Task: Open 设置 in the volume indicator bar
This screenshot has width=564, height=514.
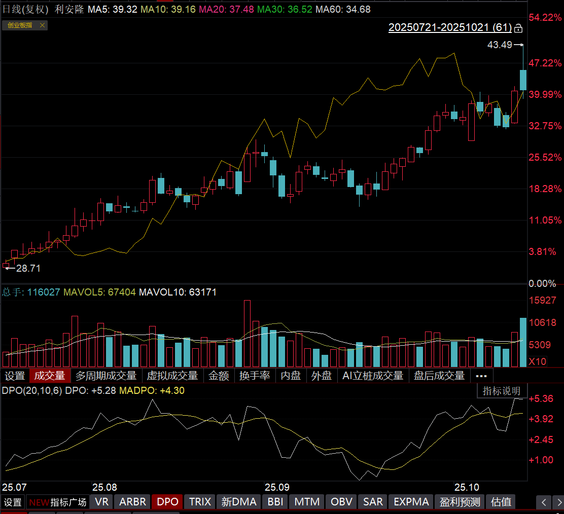Action: tap(15, 376)
